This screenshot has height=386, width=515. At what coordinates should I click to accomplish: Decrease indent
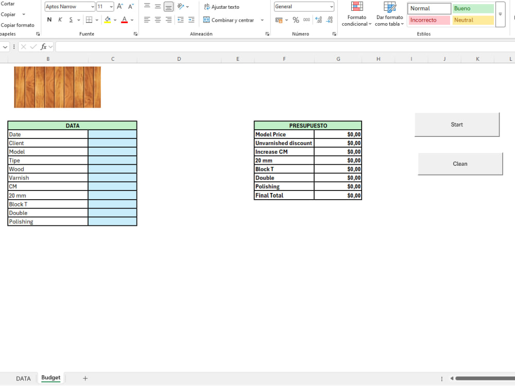[x=181, y=20]
